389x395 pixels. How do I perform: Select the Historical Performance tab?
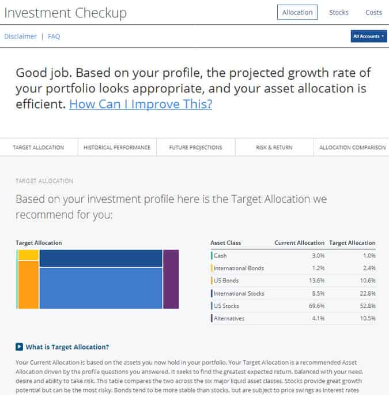(117, 147)
